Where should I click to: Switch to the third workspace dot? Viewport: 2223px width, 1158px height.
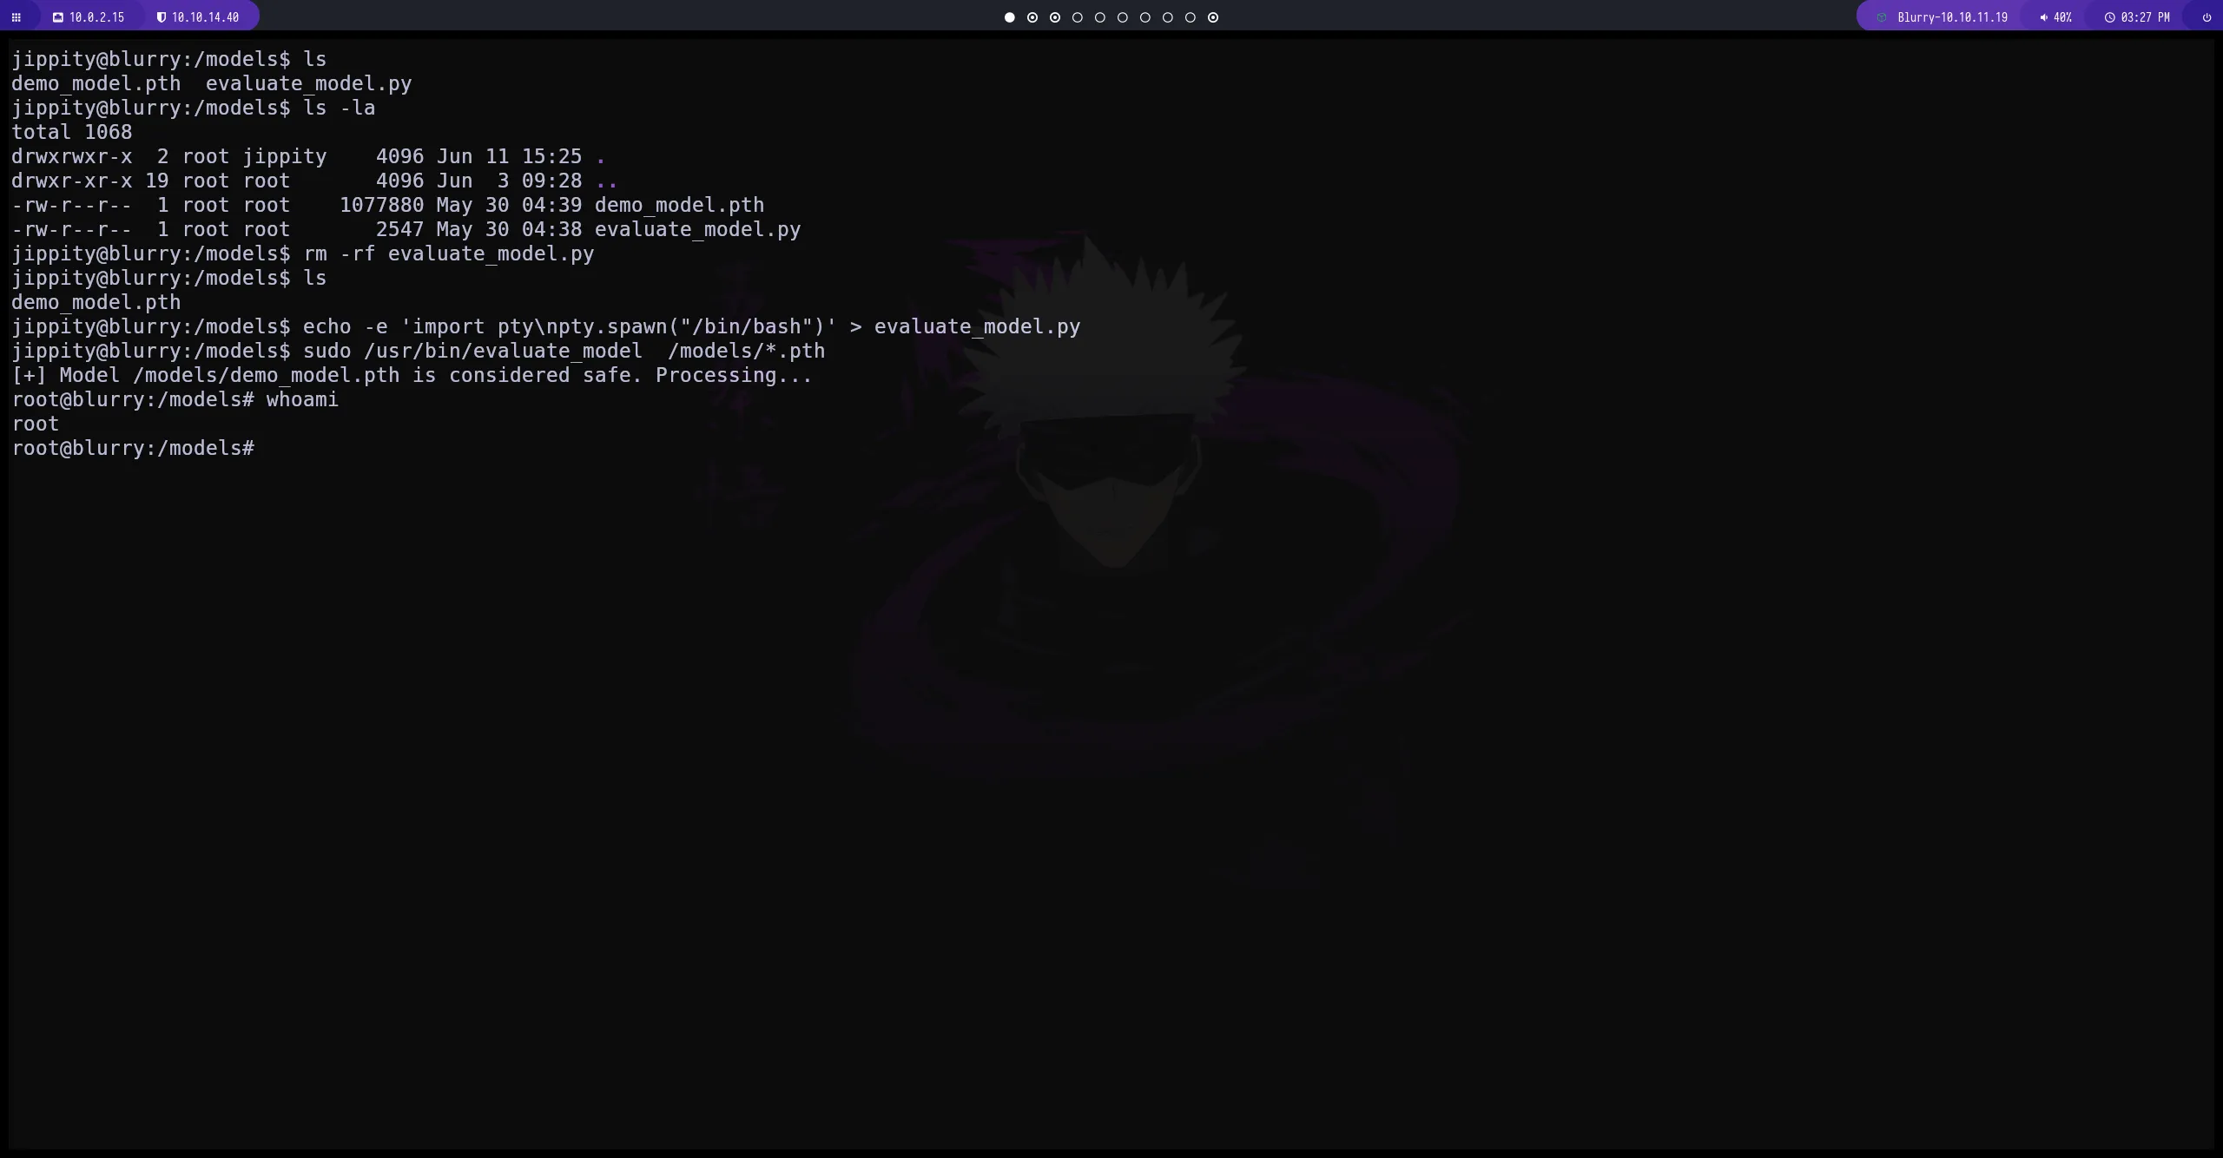pos(1054,17)
